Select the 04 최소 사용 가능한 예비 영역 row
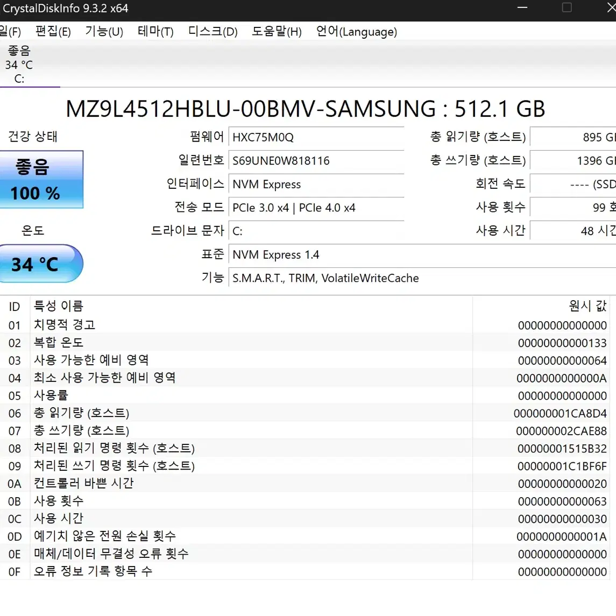Viewport: 616px width, 616px height. click(305, 378)
